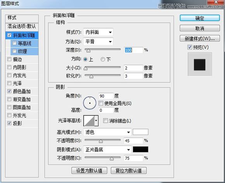This screenshot has height=183, width=225.
Task: Open the 方法(Q) dropdown showing 平滑
Action: coord(98,42)
